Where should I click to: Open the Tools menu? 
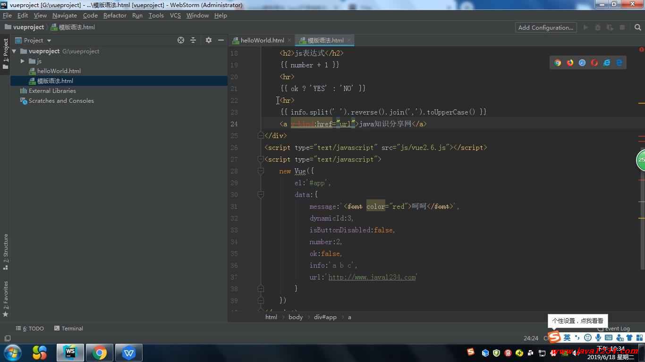coord(156,16)
